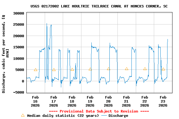179x119 pixels.
Task: Click the "Feb 19 2026" x-axis label
Action: [90, 101]
